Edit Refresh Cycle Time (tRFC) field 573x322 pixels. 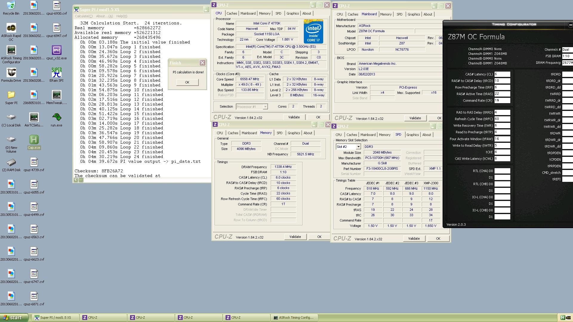click(502, 119)
